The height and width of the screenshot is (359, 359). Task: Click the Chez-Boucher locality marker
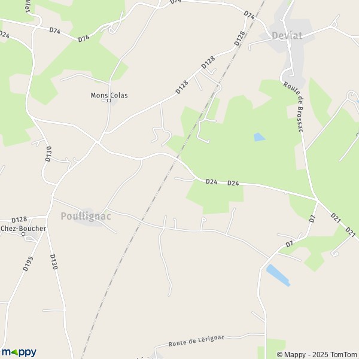[23, 234]
